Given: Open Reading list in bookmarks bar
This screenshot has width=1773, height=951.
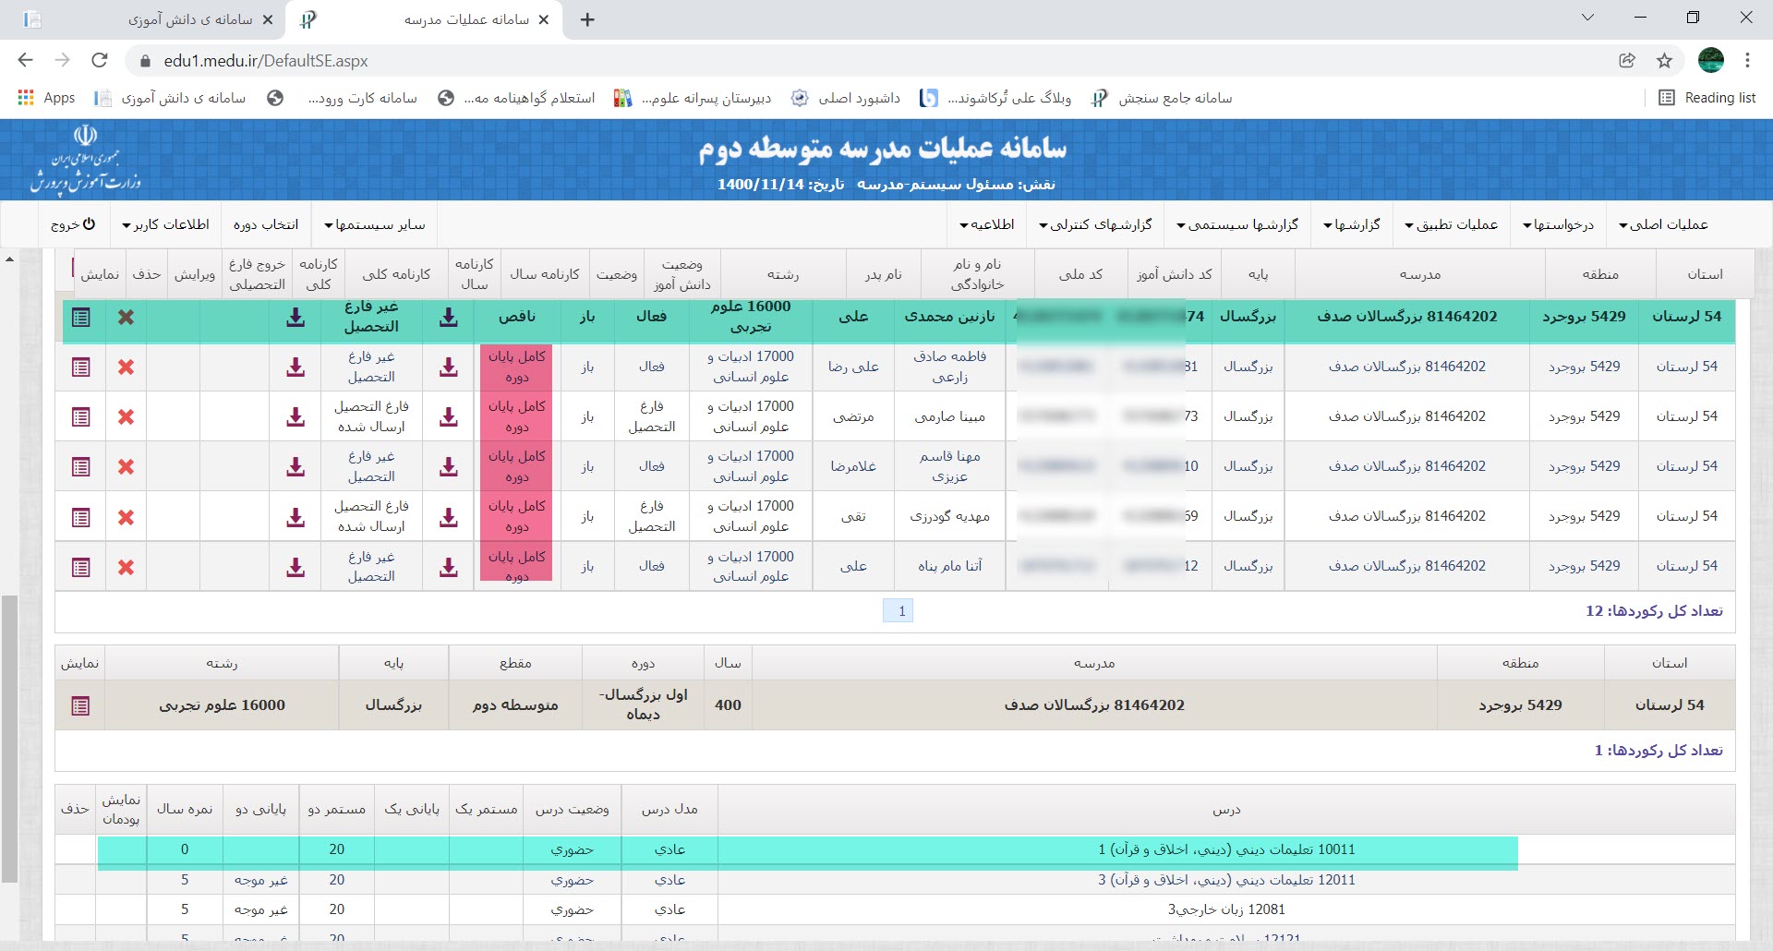Looking at the screenshot, I should [1708, 98].
